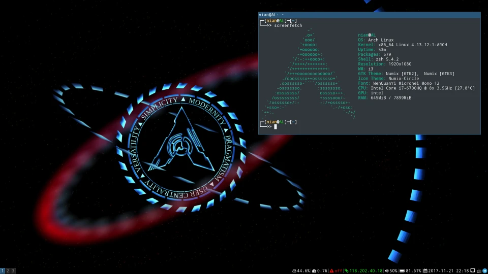Click the 'Packages: 579' line
Image resolution: width=488 pixels, height=274 pixels.
(x=375, y=54)
